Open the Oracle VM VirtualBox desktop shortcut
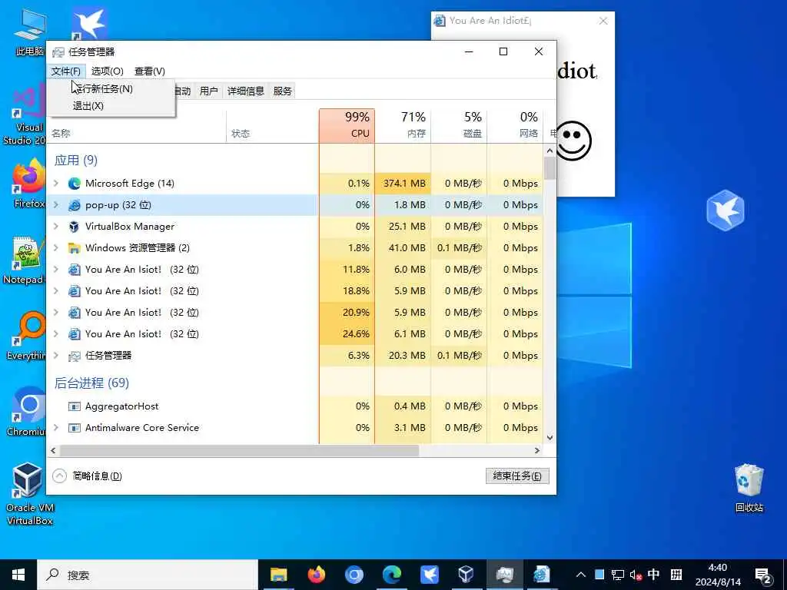The image size is (787, 590). pyautogui.click(x=29, y=493)
